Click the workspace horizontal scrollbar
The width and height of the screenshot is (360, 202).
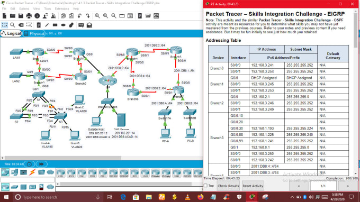(63, 158)
